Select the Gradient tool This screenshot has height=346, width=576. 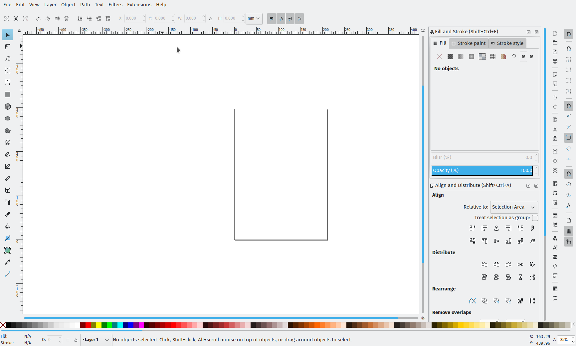pos(8,238)
